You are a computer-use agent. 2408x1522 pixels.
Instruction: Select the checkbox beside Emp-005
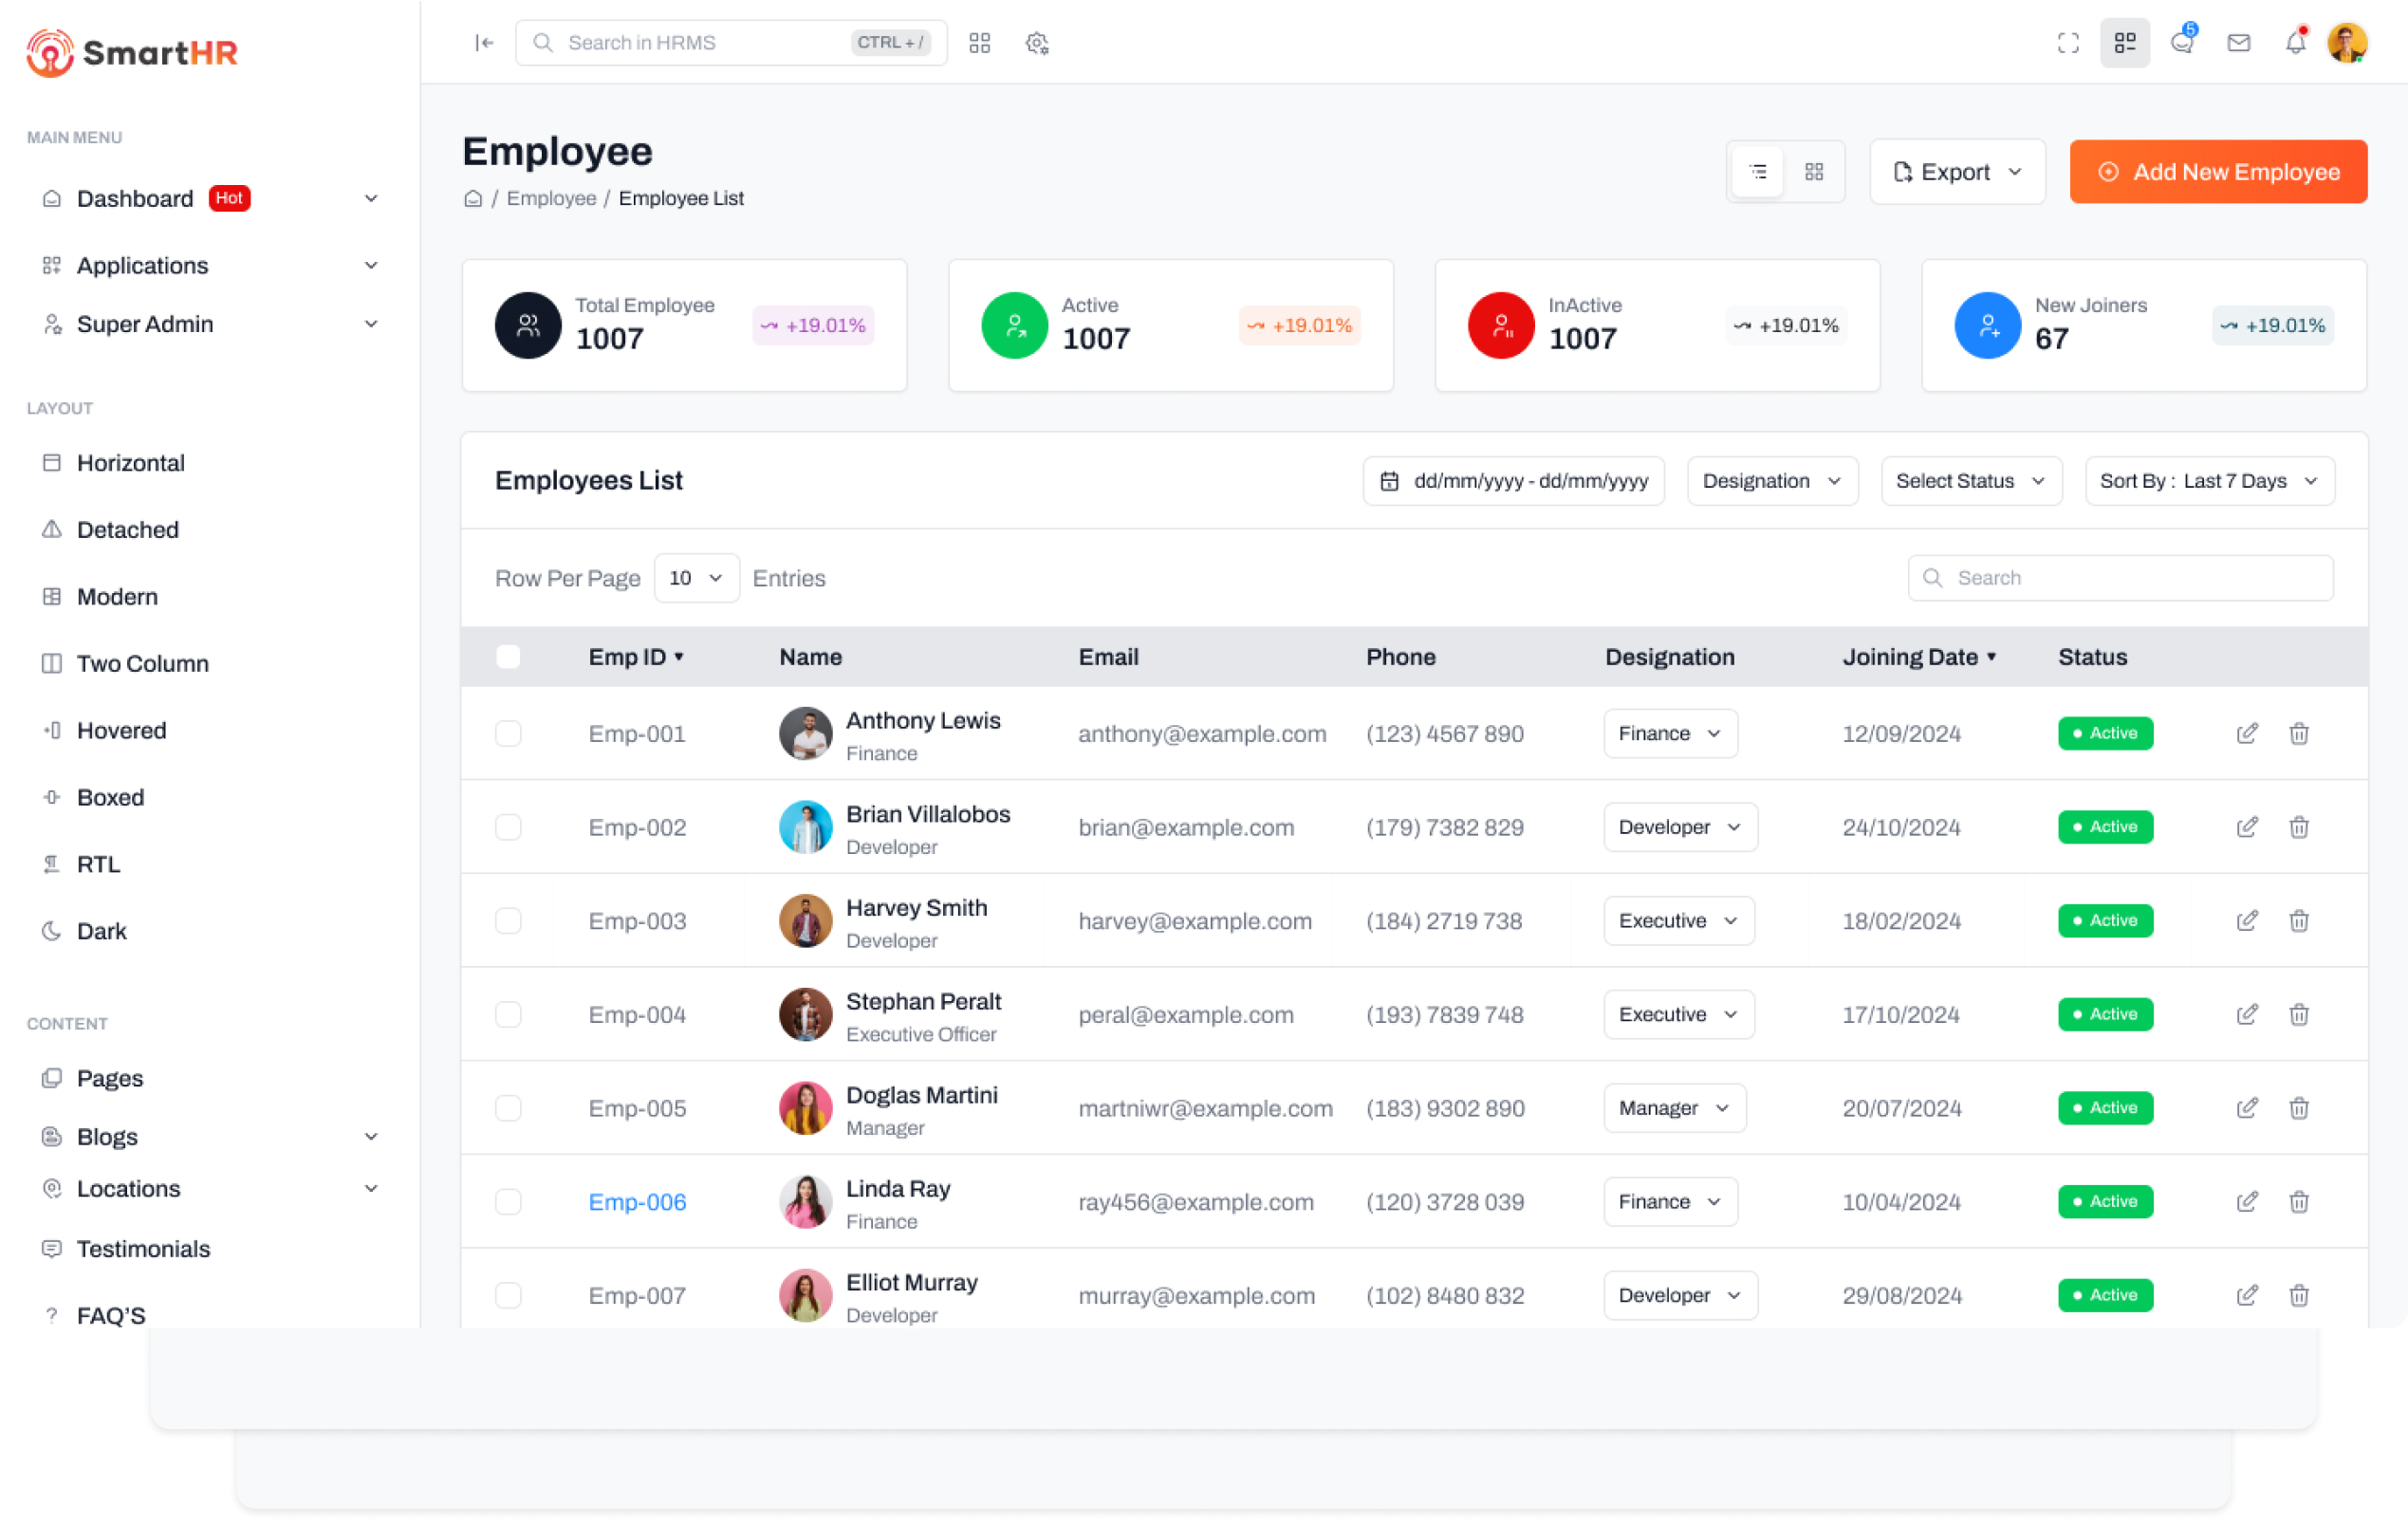[508, 1108]
